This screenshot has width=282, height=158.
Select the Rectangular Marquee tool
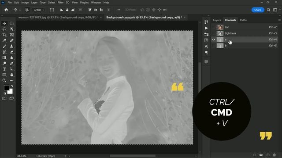point(12,23)
